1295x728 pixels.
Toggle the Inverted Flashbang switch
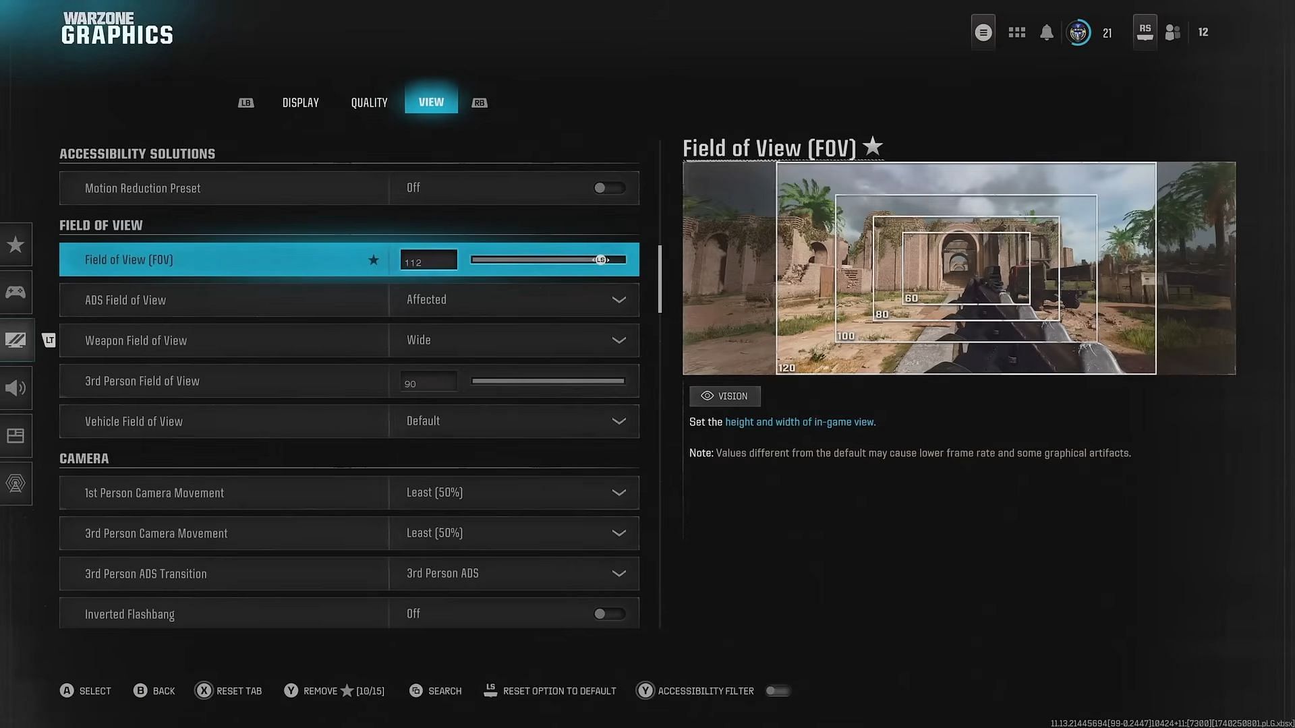click(608, 614)
